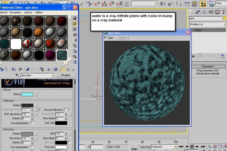Open Schematic View icon
Screen dimensions: 227x151
pos(194,4)
